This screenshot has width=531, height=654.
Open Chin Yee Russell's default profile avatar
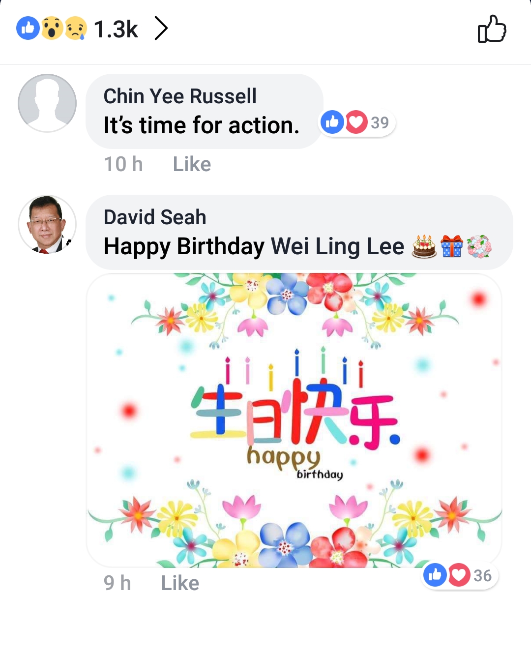[47, 103]
